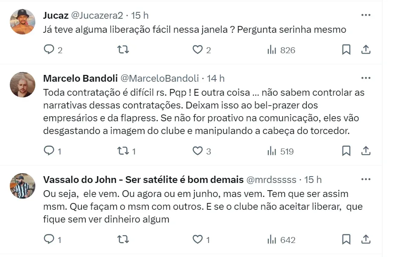Open more menu on Marcelo Bandoli's tweet
The height and width of the screenshot is (257, 397).
tap(365, 78)
